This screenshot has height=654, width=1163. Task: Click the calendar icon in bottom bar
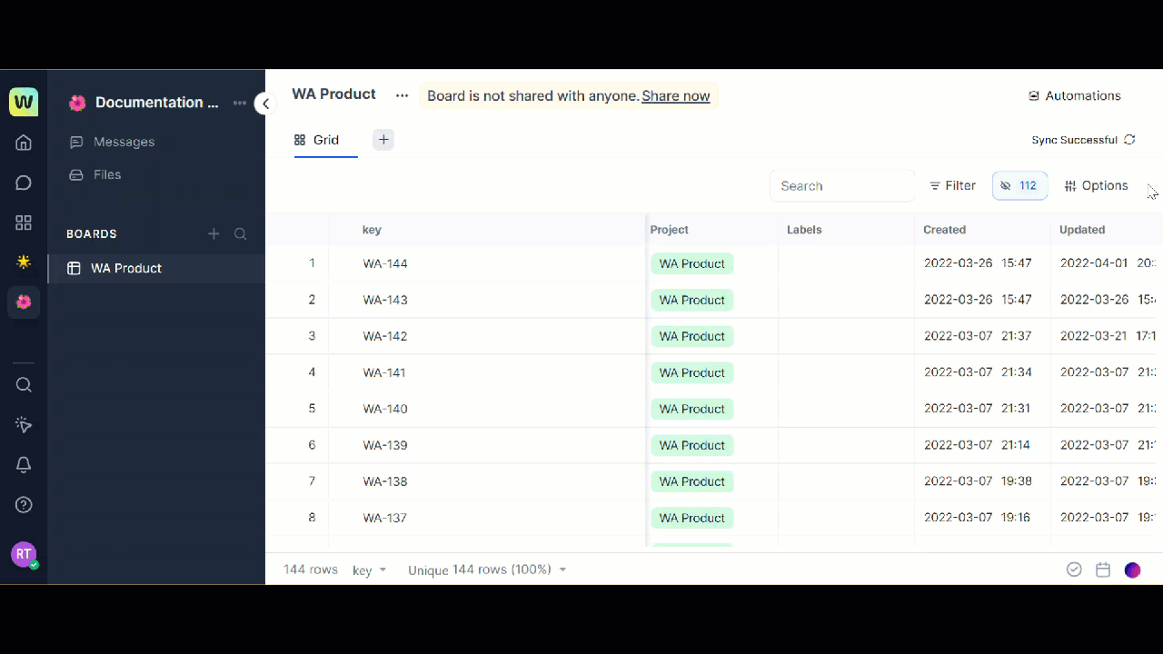[1103, 570]
